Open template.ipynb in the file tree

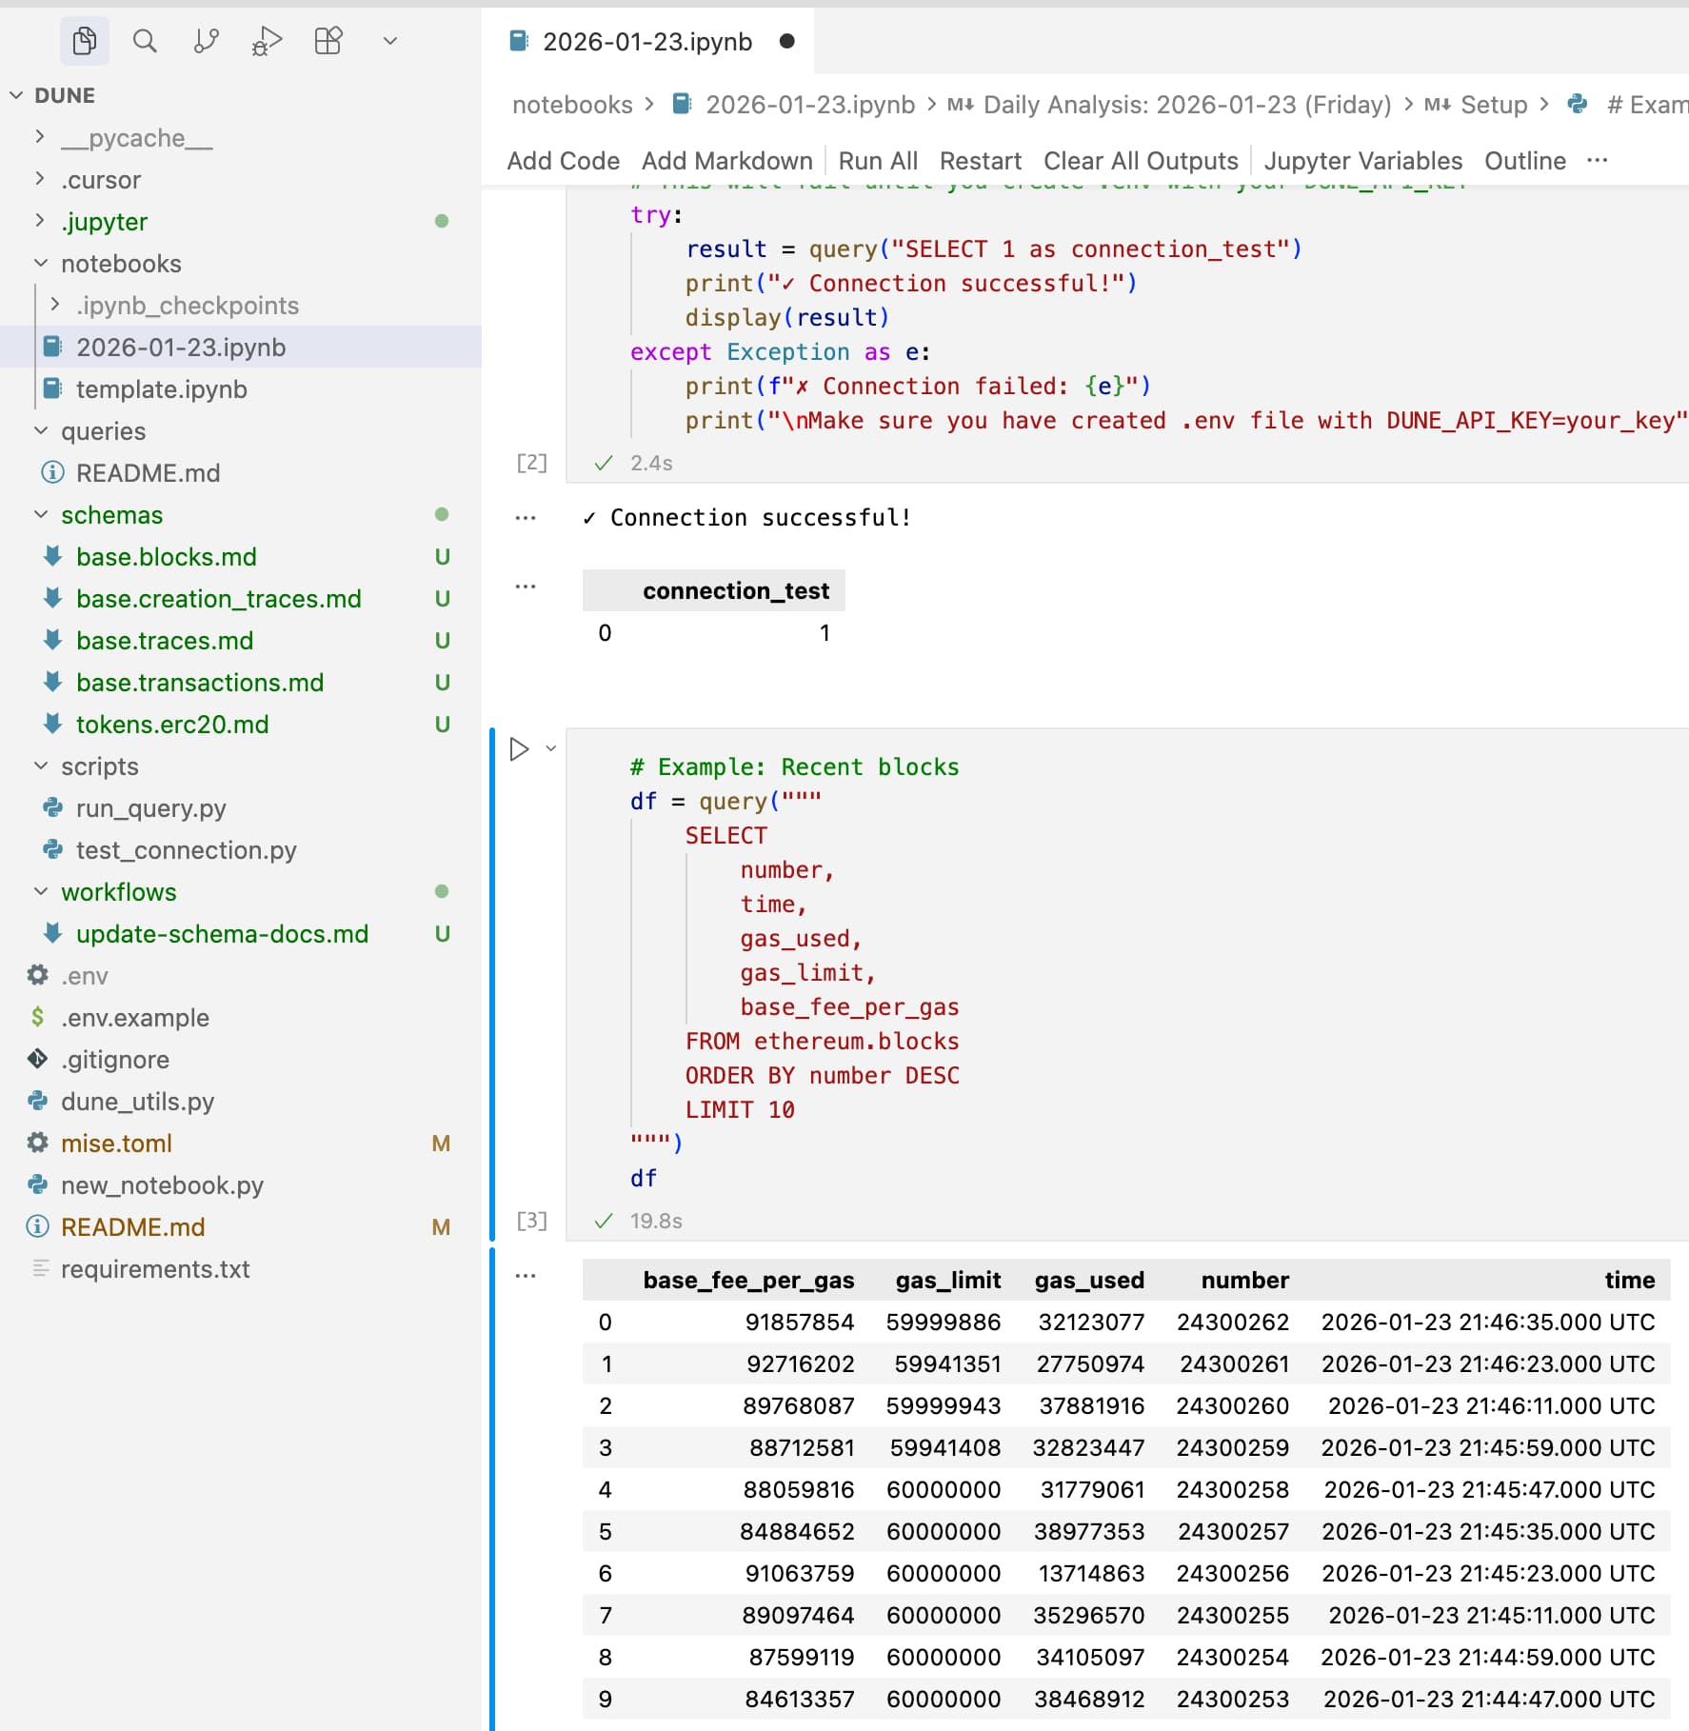[x=161, y=389]
